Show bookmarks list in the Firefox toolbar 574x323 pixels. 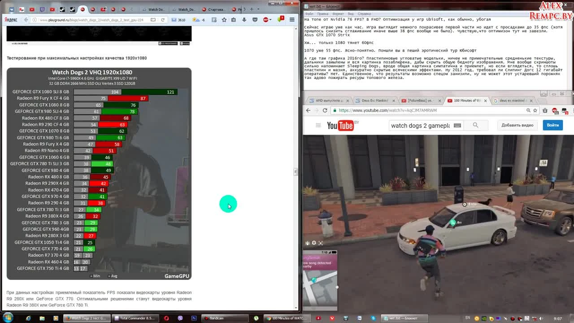pos(234,20)
